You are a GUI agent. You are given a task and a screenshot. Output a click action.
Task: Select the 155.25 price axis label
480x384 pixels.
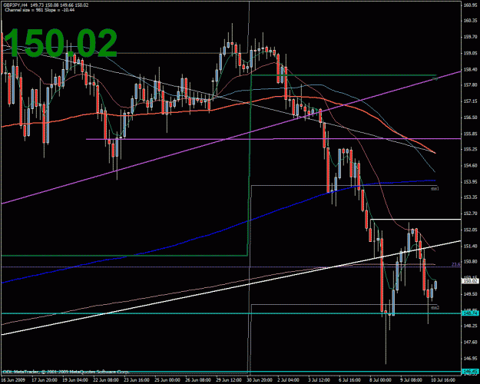point(470,149)
